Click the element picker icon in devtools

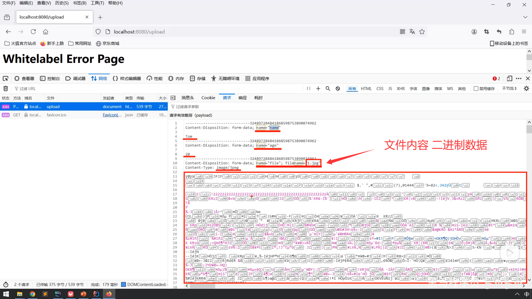[x=6, y=79]
